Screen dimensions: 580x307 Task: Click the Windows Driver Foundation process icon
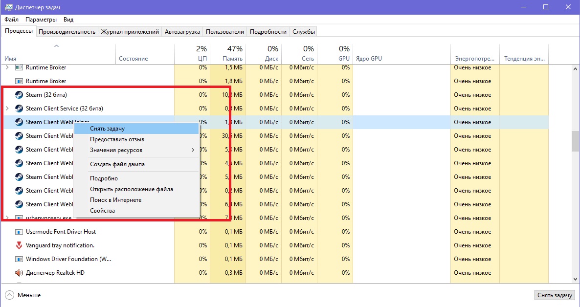coord(19,259)
